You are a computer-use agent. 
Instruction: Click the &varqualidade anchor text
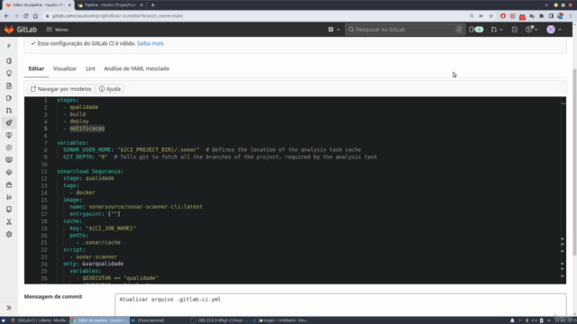tap(103, 264)
